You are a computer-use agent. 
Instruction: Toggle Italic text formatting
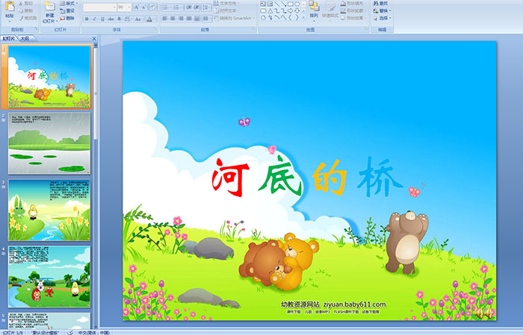click(x=93, y=19)
